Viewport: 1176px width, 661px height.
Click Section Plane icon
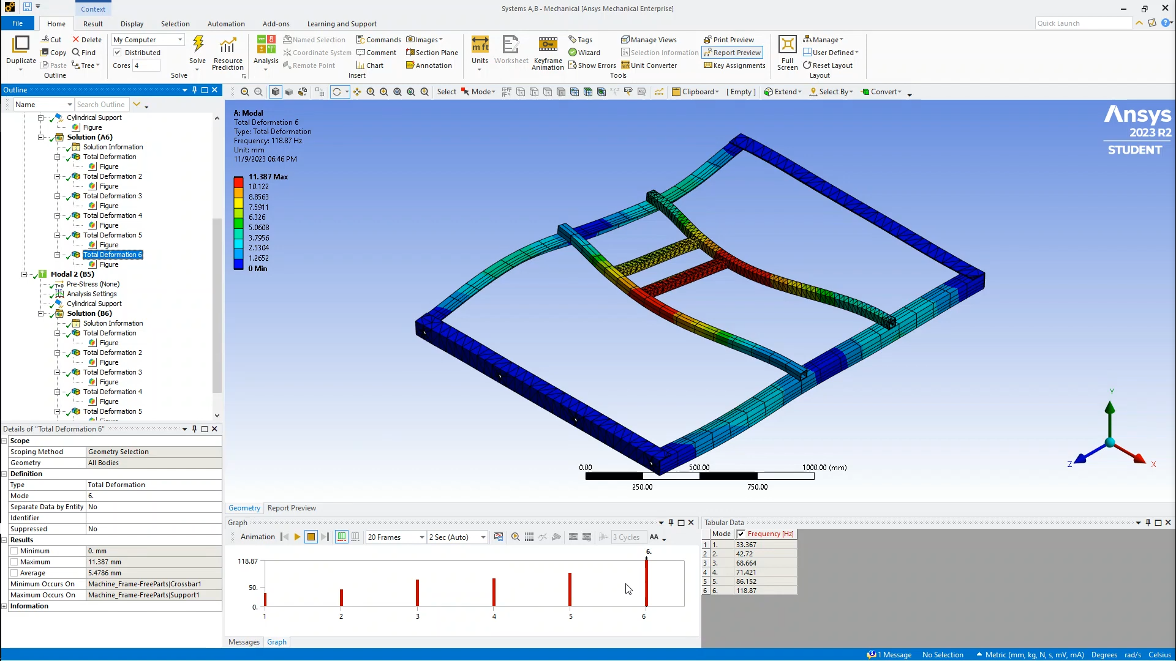pyautogui.click(x=410, y=53)
